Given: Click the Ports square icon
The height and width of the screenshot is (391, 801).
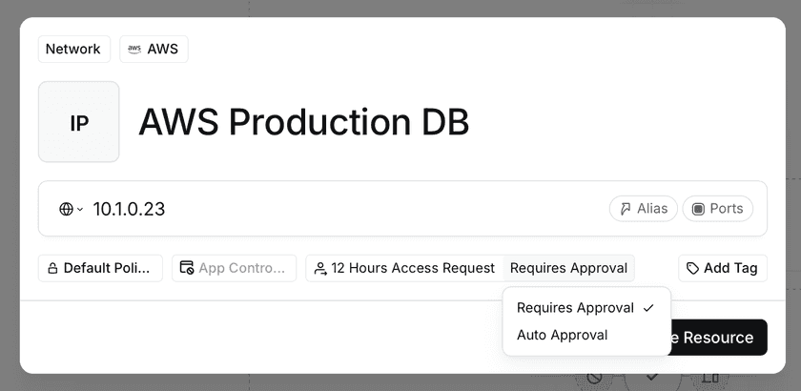Looking at the screenshot, I should click(698, 209).
